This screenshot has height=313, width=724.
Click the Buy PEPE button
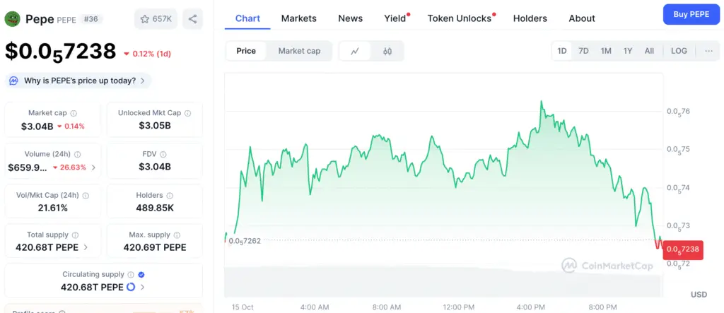point(690,14)
